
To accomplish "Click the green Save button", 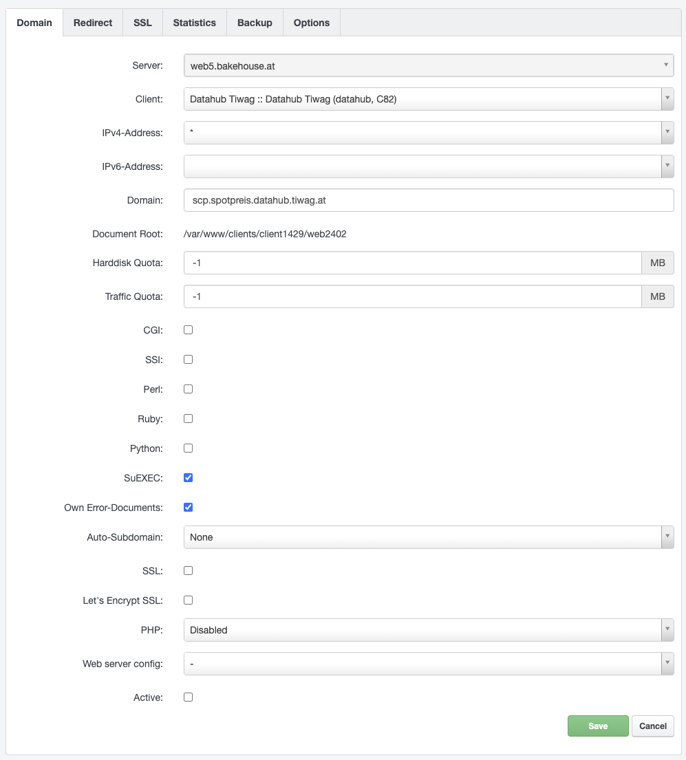I will (x=598, y=726).
